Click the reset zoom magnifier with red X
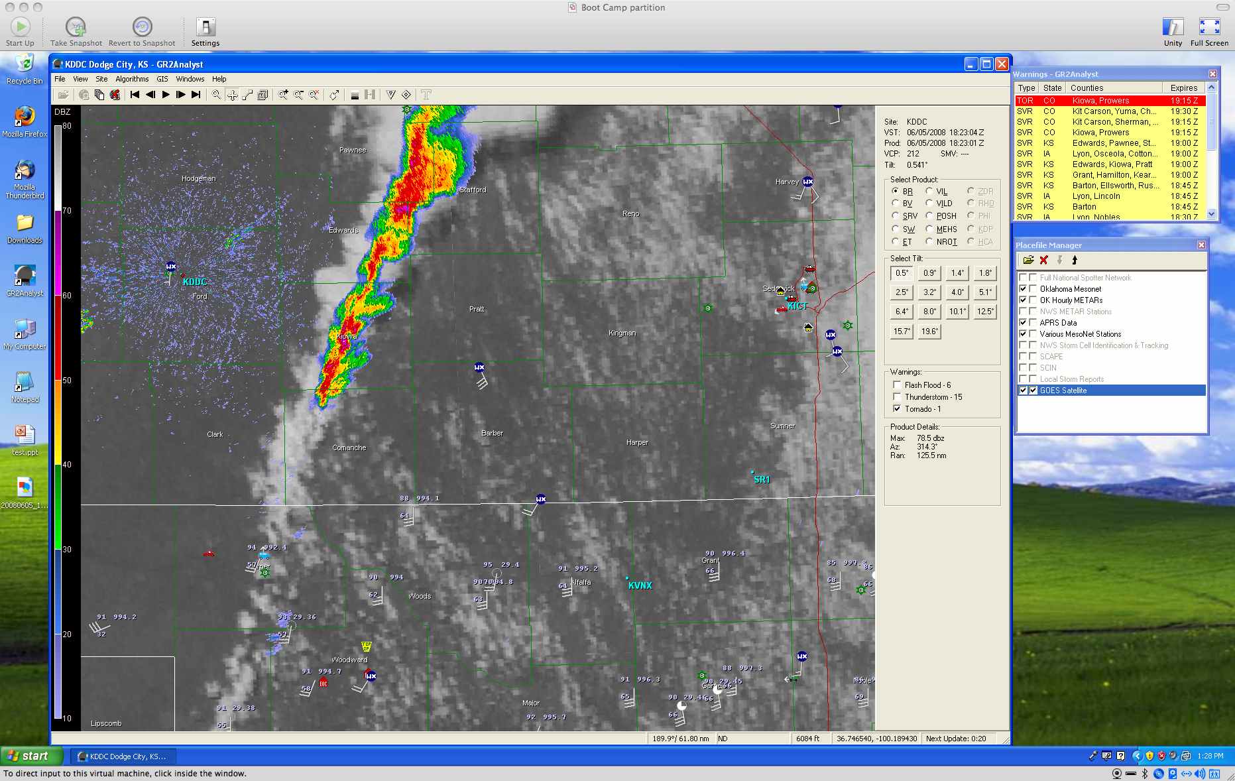Viewport: 1235px width, 781px height. pos(314,95)
